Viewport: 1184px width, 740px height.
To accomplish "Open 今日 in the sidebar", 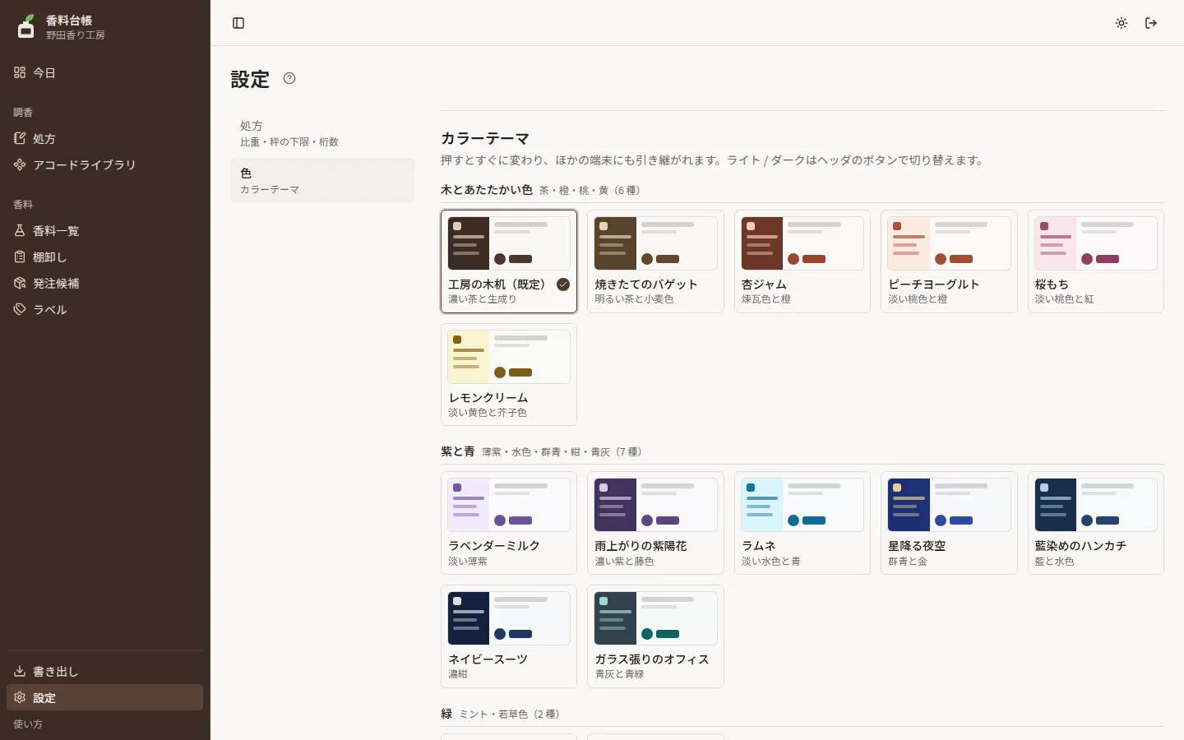I will pos(104,72).
